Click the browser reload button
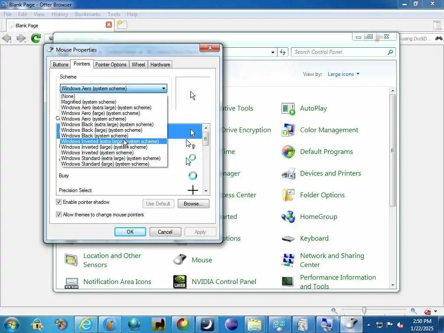This screenshot has width=444, height=333. click(x=36, y=38)
